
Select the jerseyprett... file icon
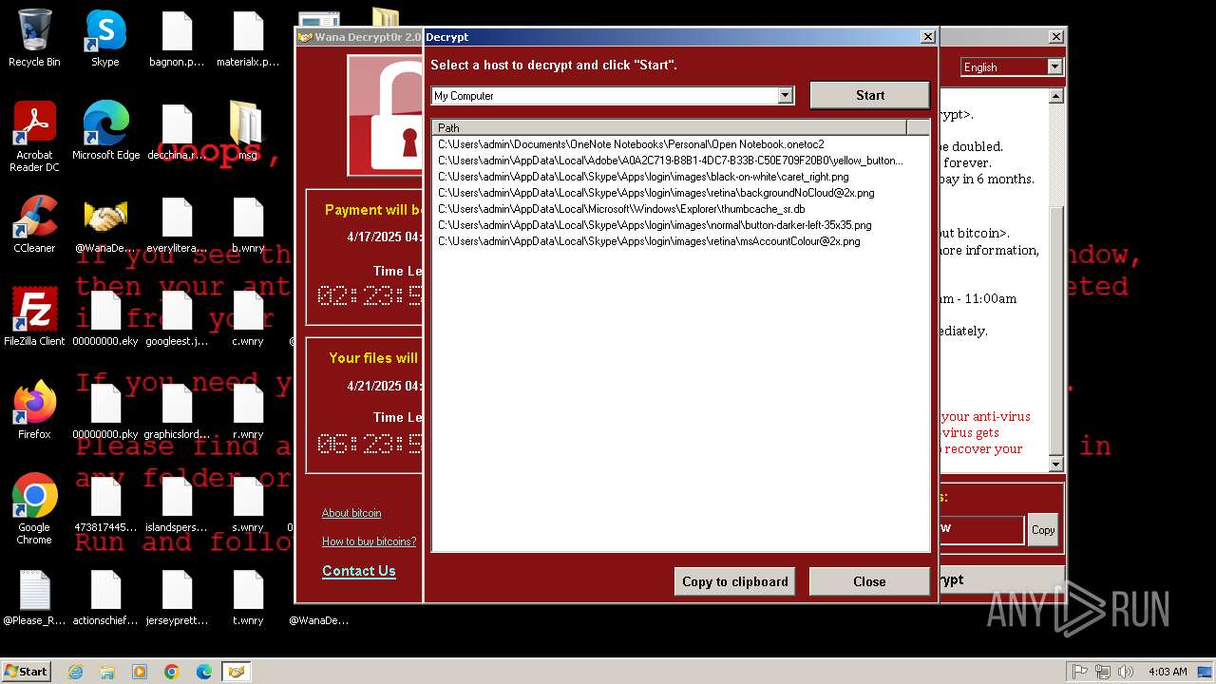point(177,597)
